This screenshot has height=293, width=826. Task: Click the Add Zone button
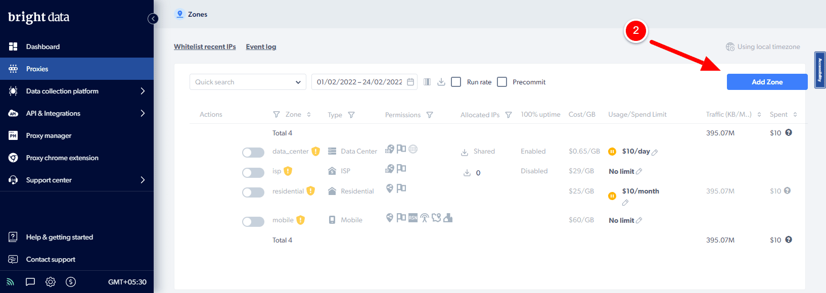[767, 82]
